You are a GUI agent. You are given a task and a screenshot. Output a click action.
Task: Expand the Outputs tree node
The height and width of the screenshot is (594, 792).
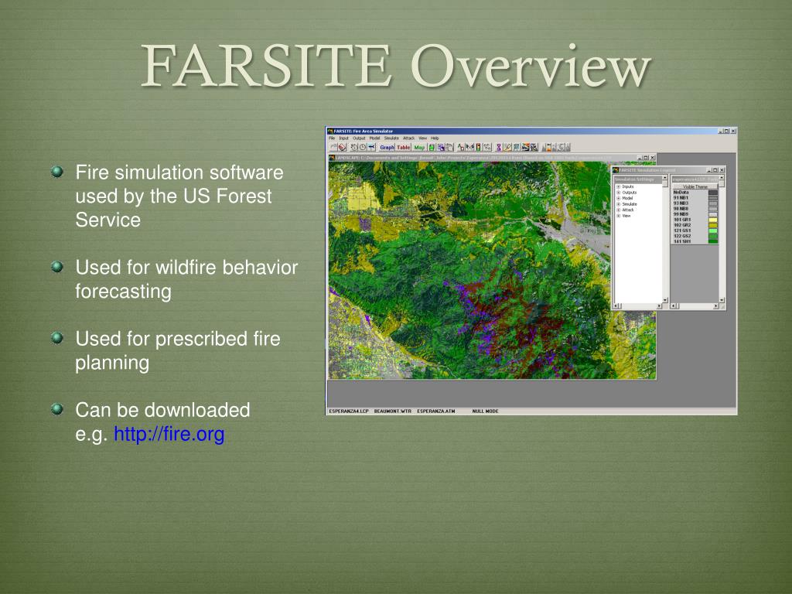click(618, 193)
